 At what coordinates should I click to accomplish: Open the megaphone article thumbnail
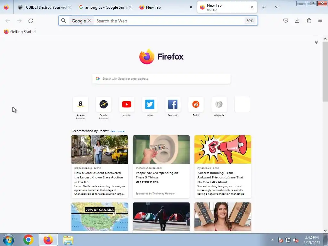(223, 149)
